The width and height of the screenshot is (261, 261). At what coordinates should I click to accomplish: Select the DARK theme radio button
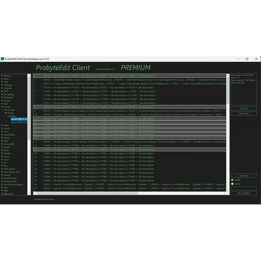click(x=232, y=180)
